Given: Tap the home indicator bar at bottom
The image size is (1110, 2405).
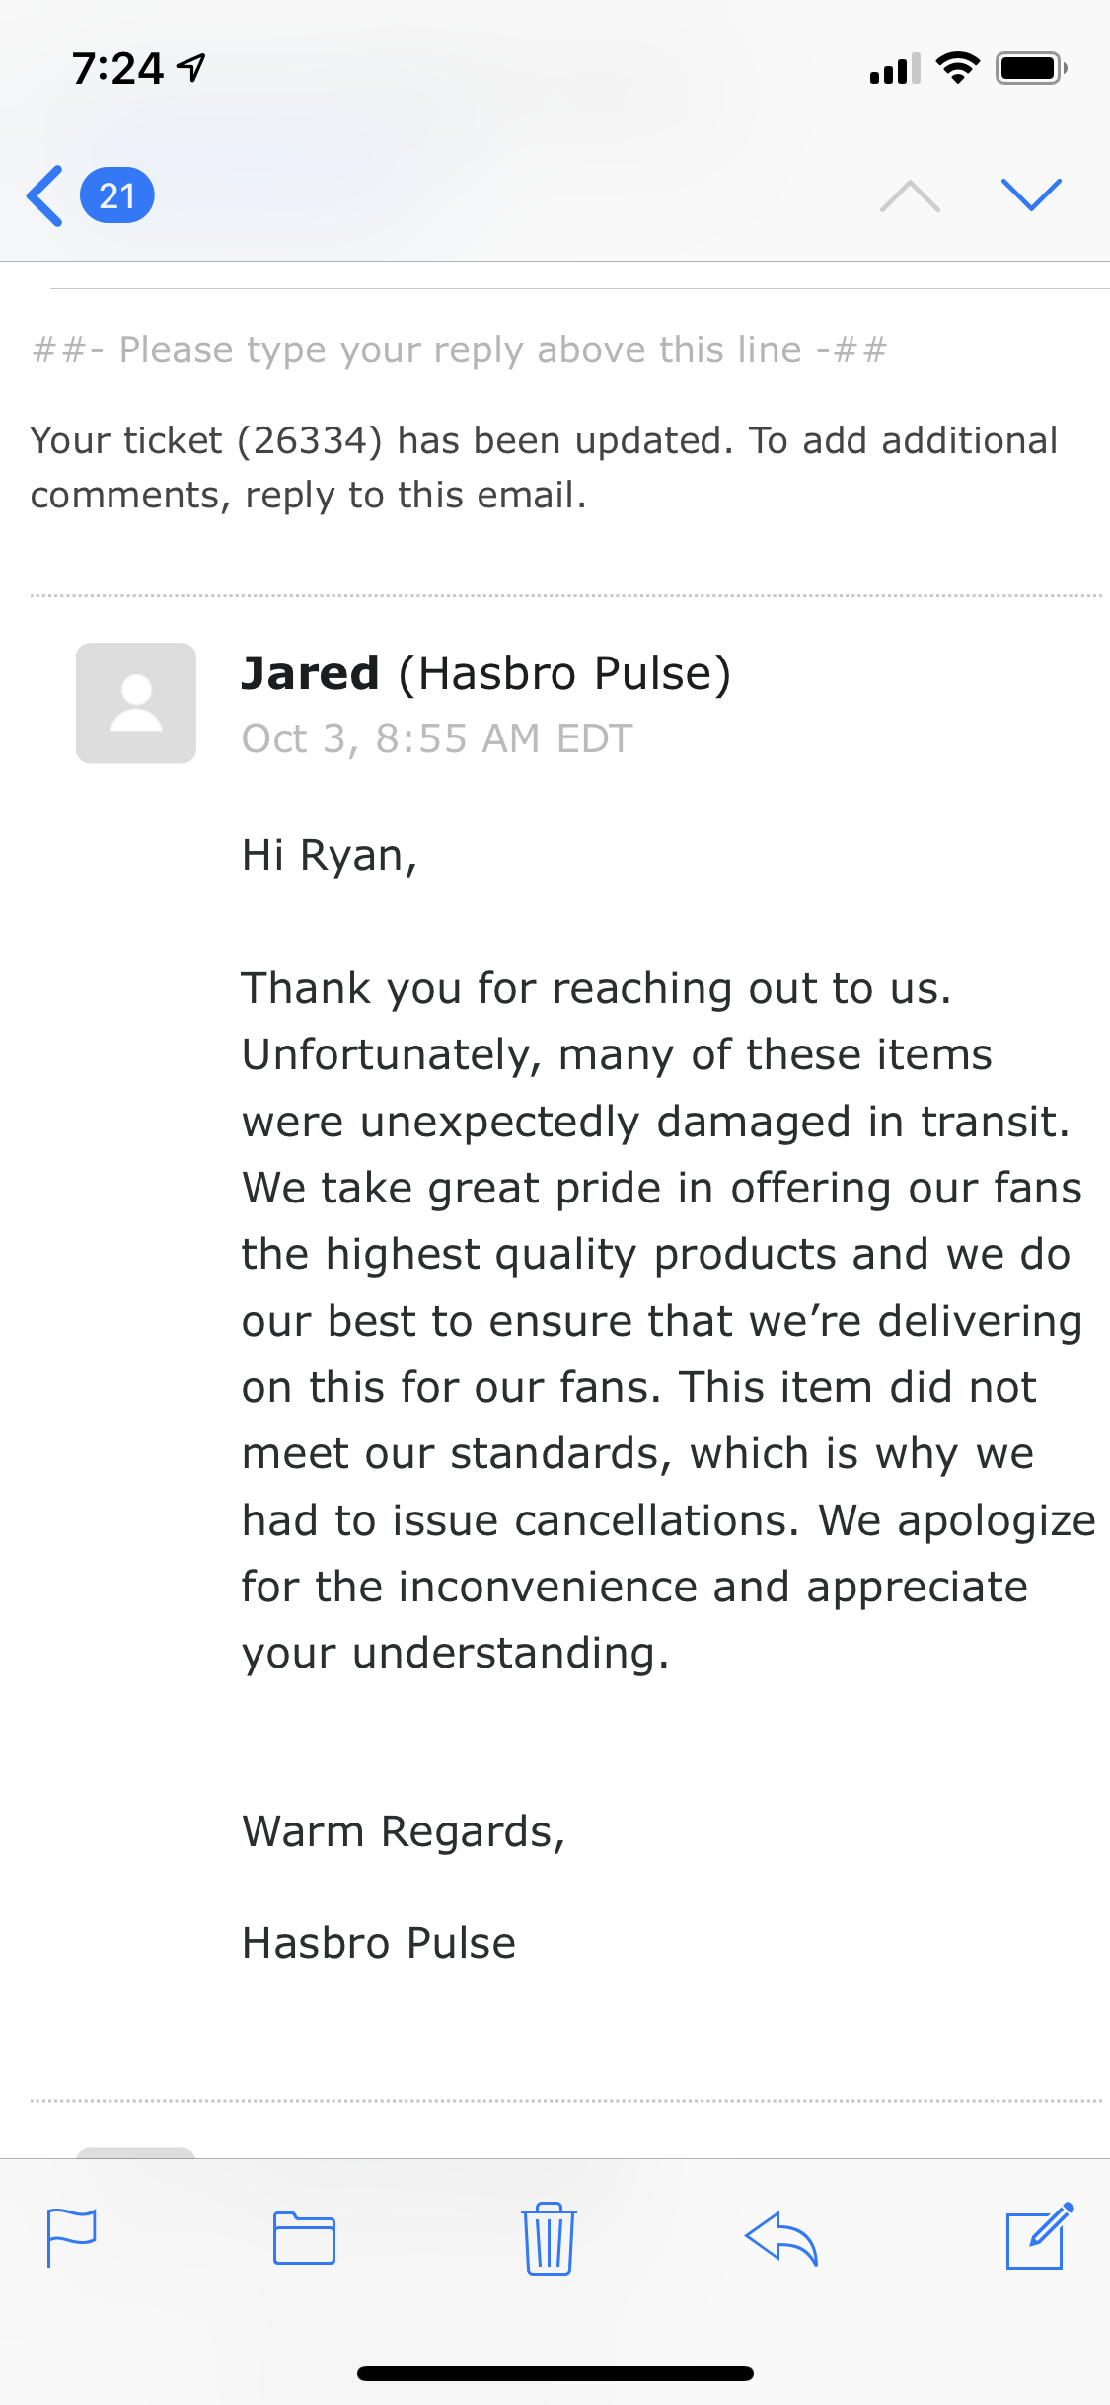Looking at the screenshot, I should click(x=555, y=2373).
